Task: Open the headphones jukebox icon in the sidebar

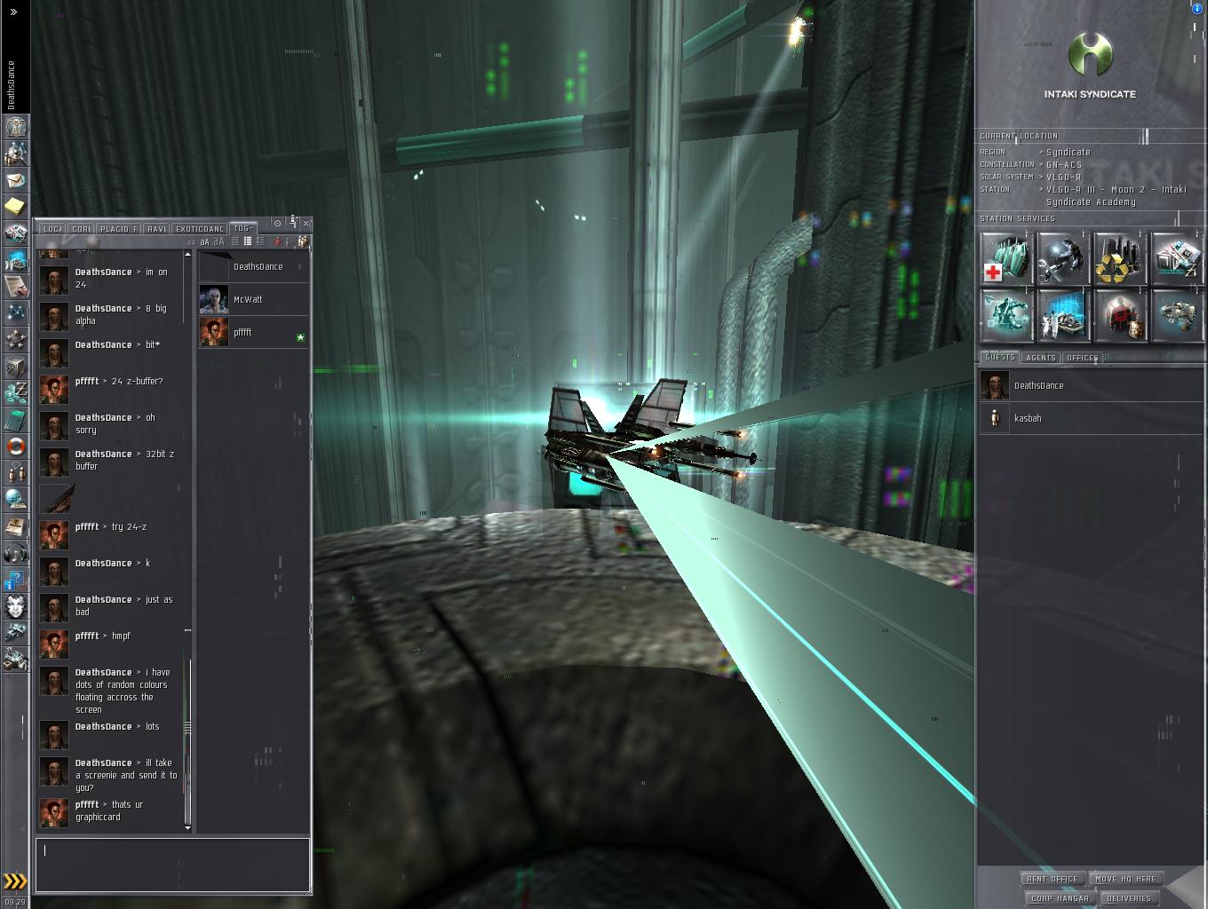Action: [15, 553]
